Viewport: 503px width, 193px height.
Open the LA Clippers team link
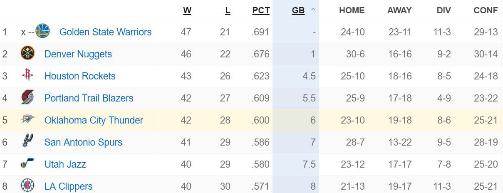[68, 186]
